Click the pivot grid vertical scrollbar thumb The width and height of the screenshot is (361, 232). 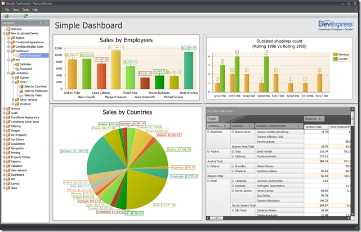click(352, 117)
